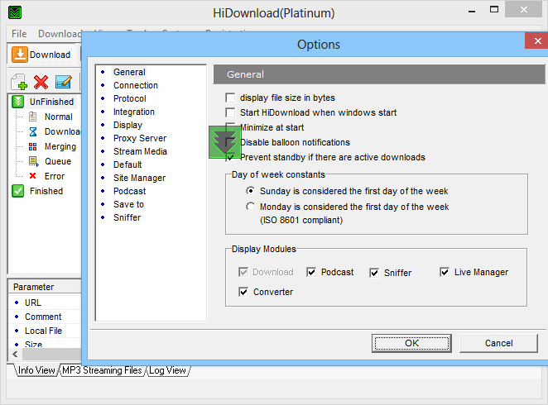Select the General options category
Viewport: 548px width, 405px height.
pyautogui.click(x=129, y=72)
